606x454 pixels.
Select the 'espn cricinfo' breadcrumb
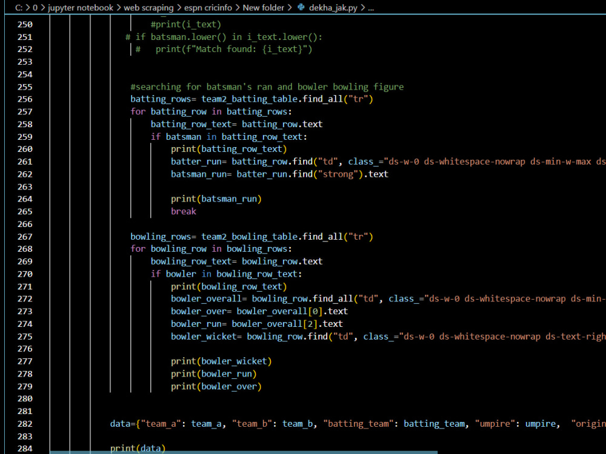pos(208,8)
